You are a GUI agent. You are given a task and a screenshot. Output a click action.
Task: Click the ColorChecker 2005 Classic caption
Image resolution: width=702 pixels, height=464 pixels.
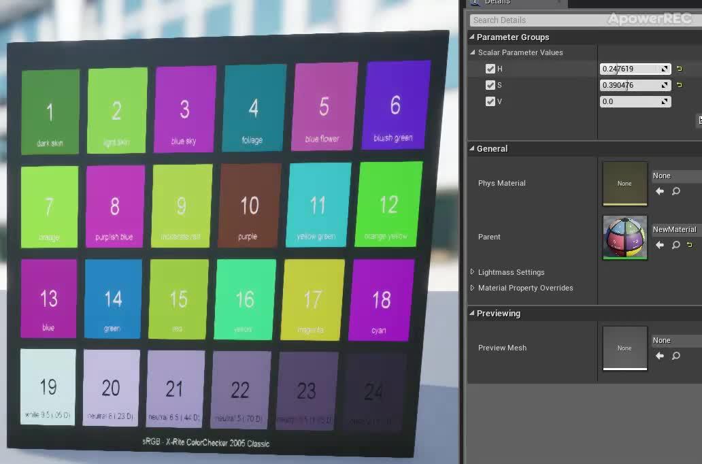[206, 442]
